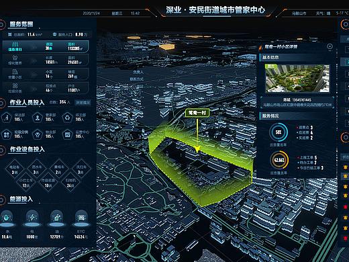This screenshot has width=349, height=262.
Task: Click the city name left of weather
Action: coord(299,13)
